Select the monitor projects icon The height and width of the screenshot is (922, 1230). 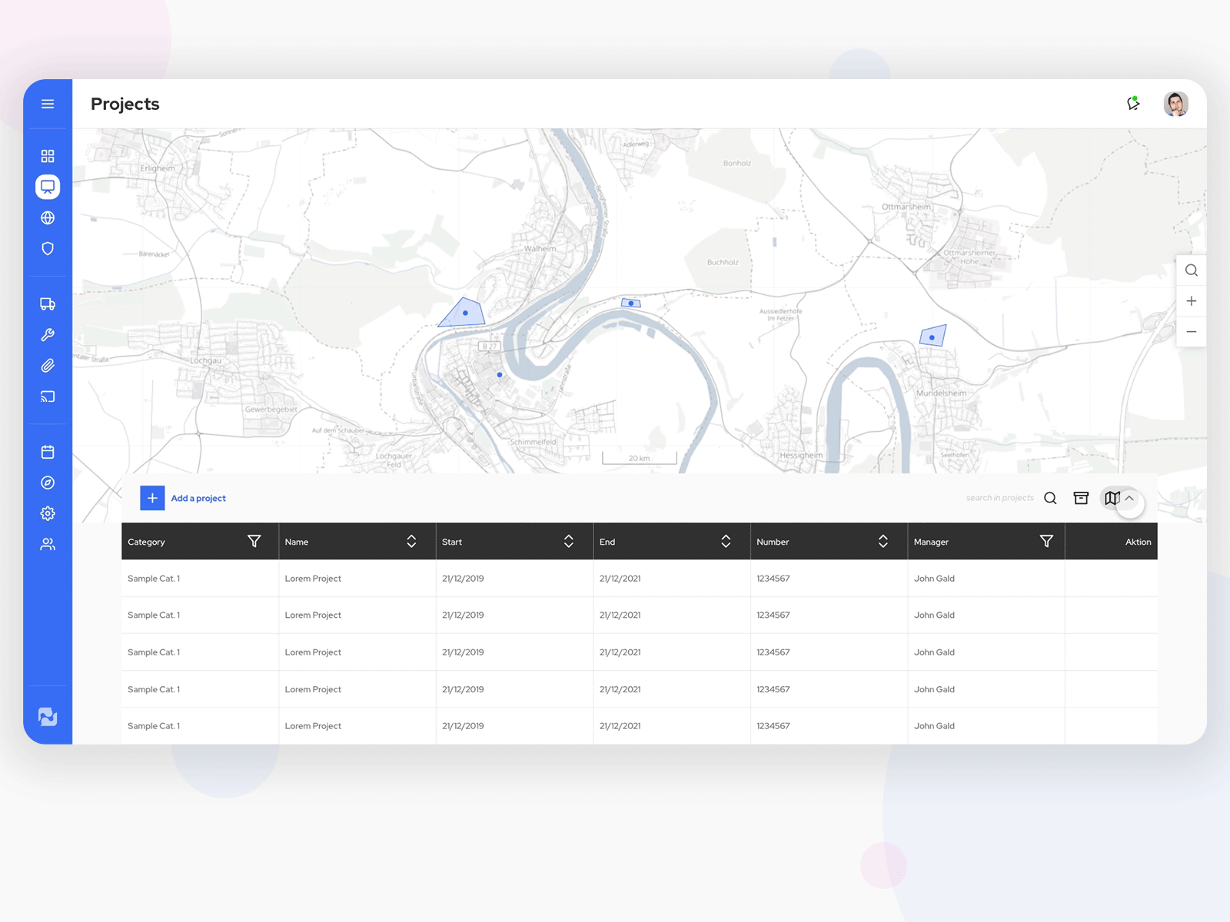coord(48,187)
